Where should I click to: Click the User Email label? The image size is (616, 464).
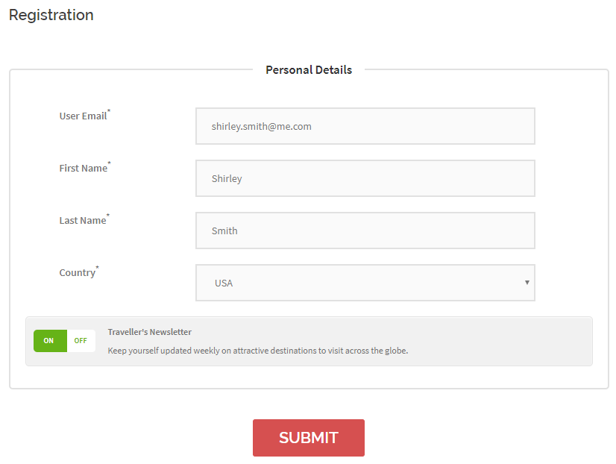coord(83,116)
